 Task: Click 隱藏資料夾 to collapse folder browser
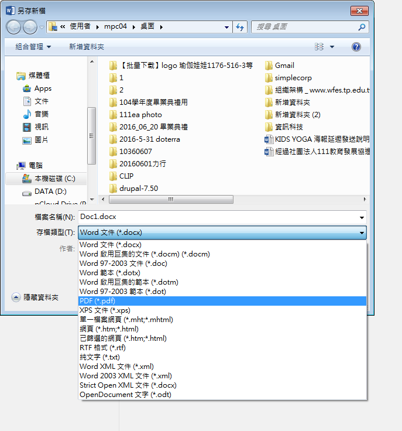[35, 297]
